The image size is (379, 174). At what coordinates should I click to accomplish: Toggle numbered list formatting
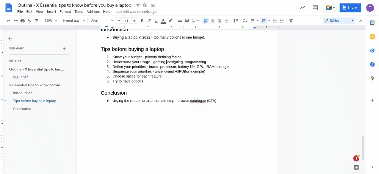pos(264,21)
